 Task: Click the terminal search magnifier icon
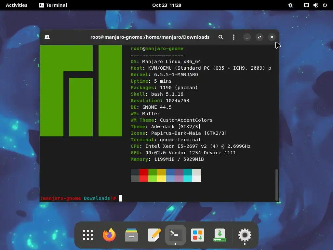(221, 37)
